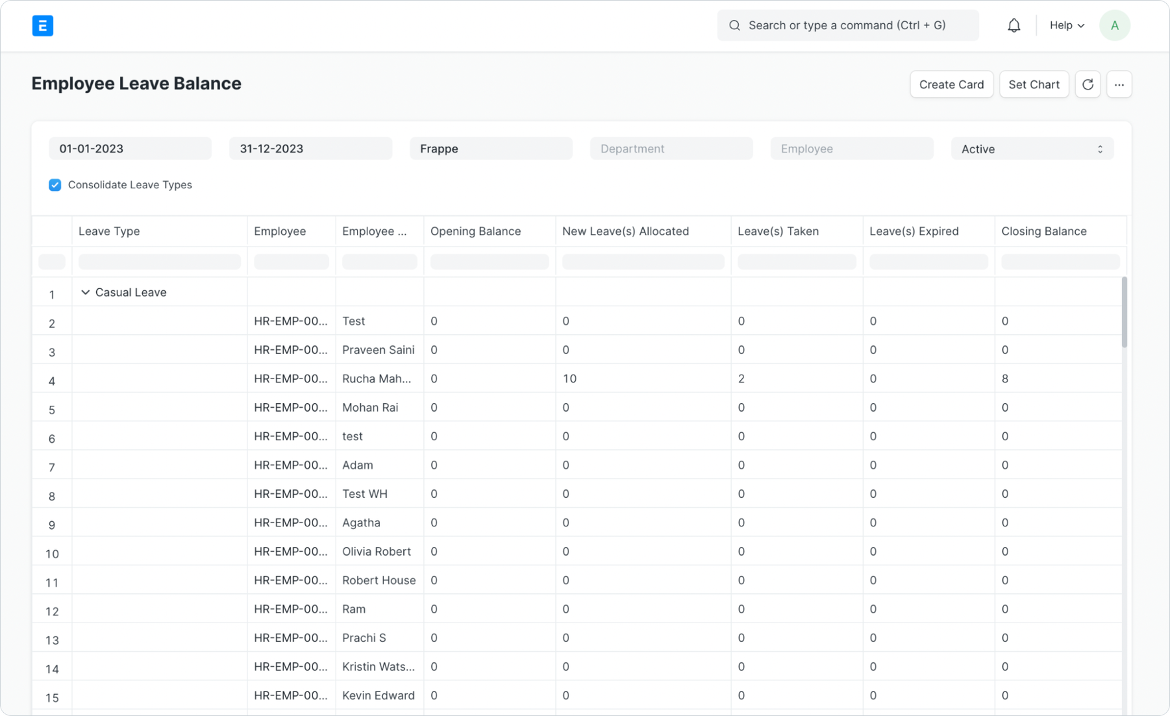Click the Set Chart button

1033,84
